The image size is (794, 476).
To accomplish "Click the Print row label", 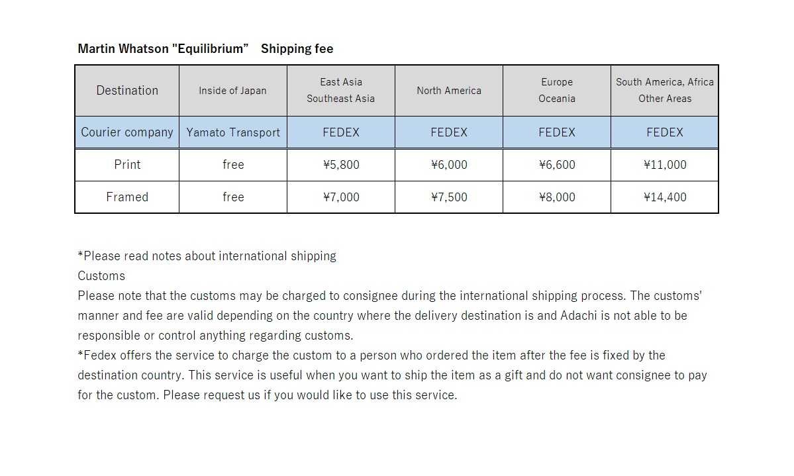I will [x=127, y=165].
